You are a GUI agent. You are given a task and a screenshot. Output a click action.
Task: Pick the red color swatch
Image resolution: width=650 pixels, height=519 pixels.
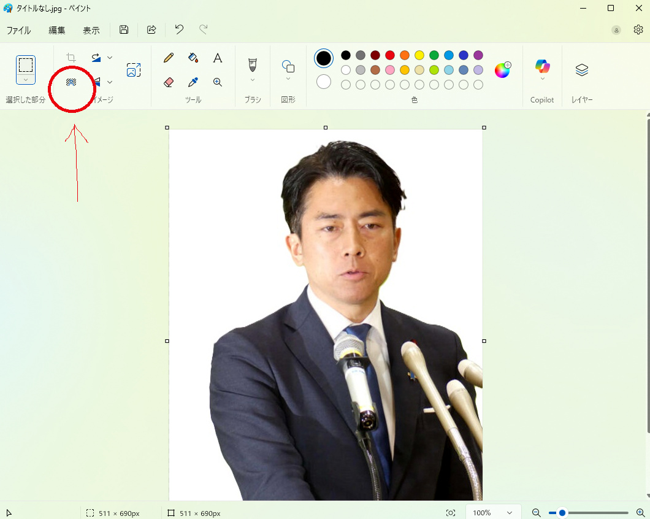tap(390, 55)
